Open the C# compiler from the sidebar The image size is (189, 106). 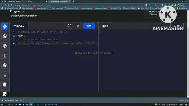5,65
